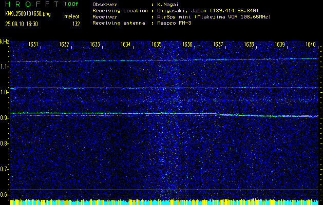The height and width of the screenshot is (205, 323).
Task: Click the 1635 time marker
Action: (x=156, y=44)
